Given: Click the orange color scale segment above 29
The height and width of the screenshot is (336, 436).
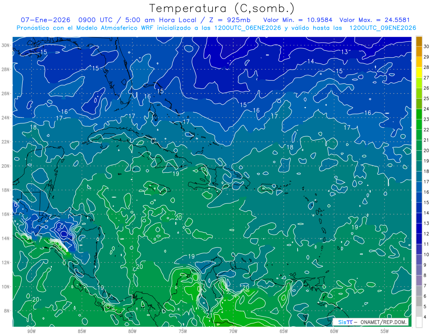Looking at the screenshot, I should (x=419, y=52).
